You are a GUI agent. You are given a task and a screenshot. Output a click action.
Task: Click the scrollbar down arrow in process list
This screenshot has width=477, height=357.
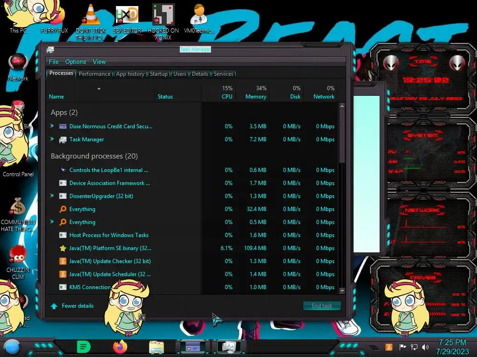pyautogui.click(x=342, y=291)
